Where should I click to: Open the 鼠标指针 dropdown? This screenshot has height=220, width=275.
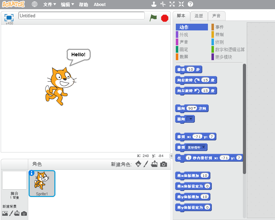[x=203, y=147]
